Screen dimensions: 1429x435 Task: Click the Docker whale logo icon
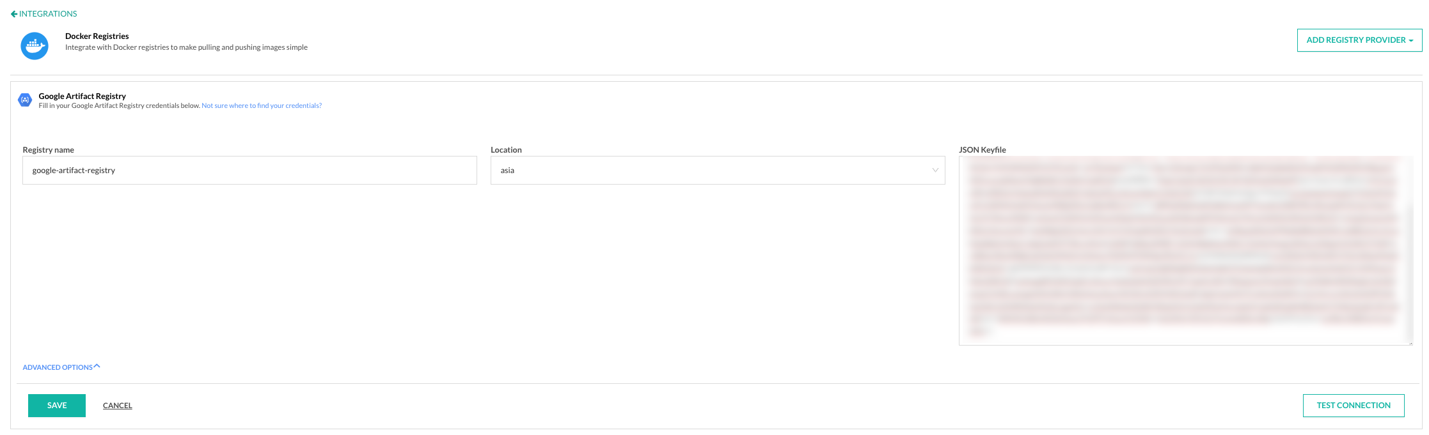click(x=35, y=46)
